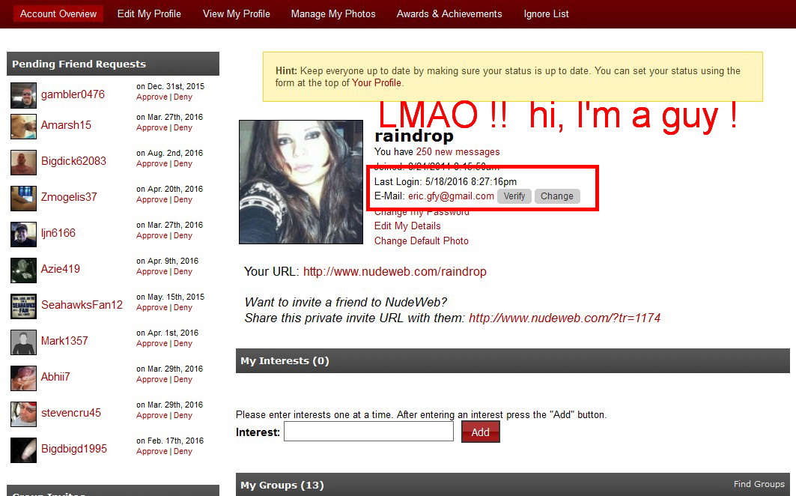Open the 250 new messages link
This screenshot has width=796, height=496.
458,152
